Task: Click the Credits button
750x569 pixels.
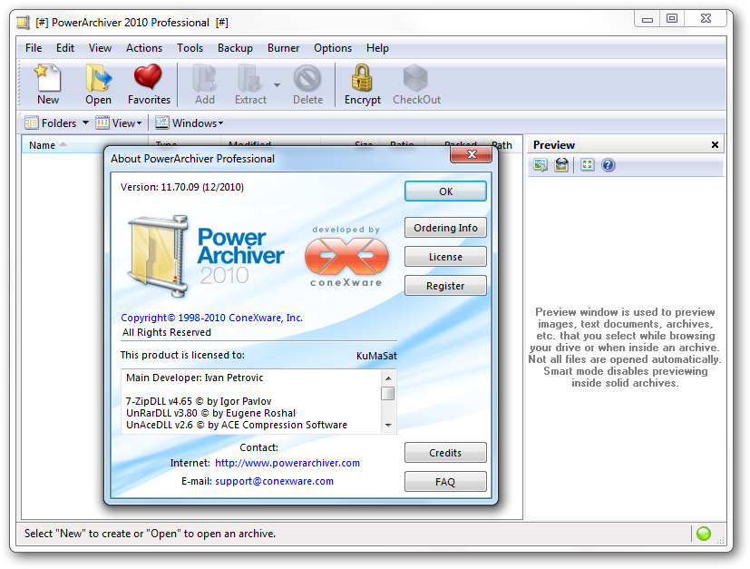Action: [445, 453]
